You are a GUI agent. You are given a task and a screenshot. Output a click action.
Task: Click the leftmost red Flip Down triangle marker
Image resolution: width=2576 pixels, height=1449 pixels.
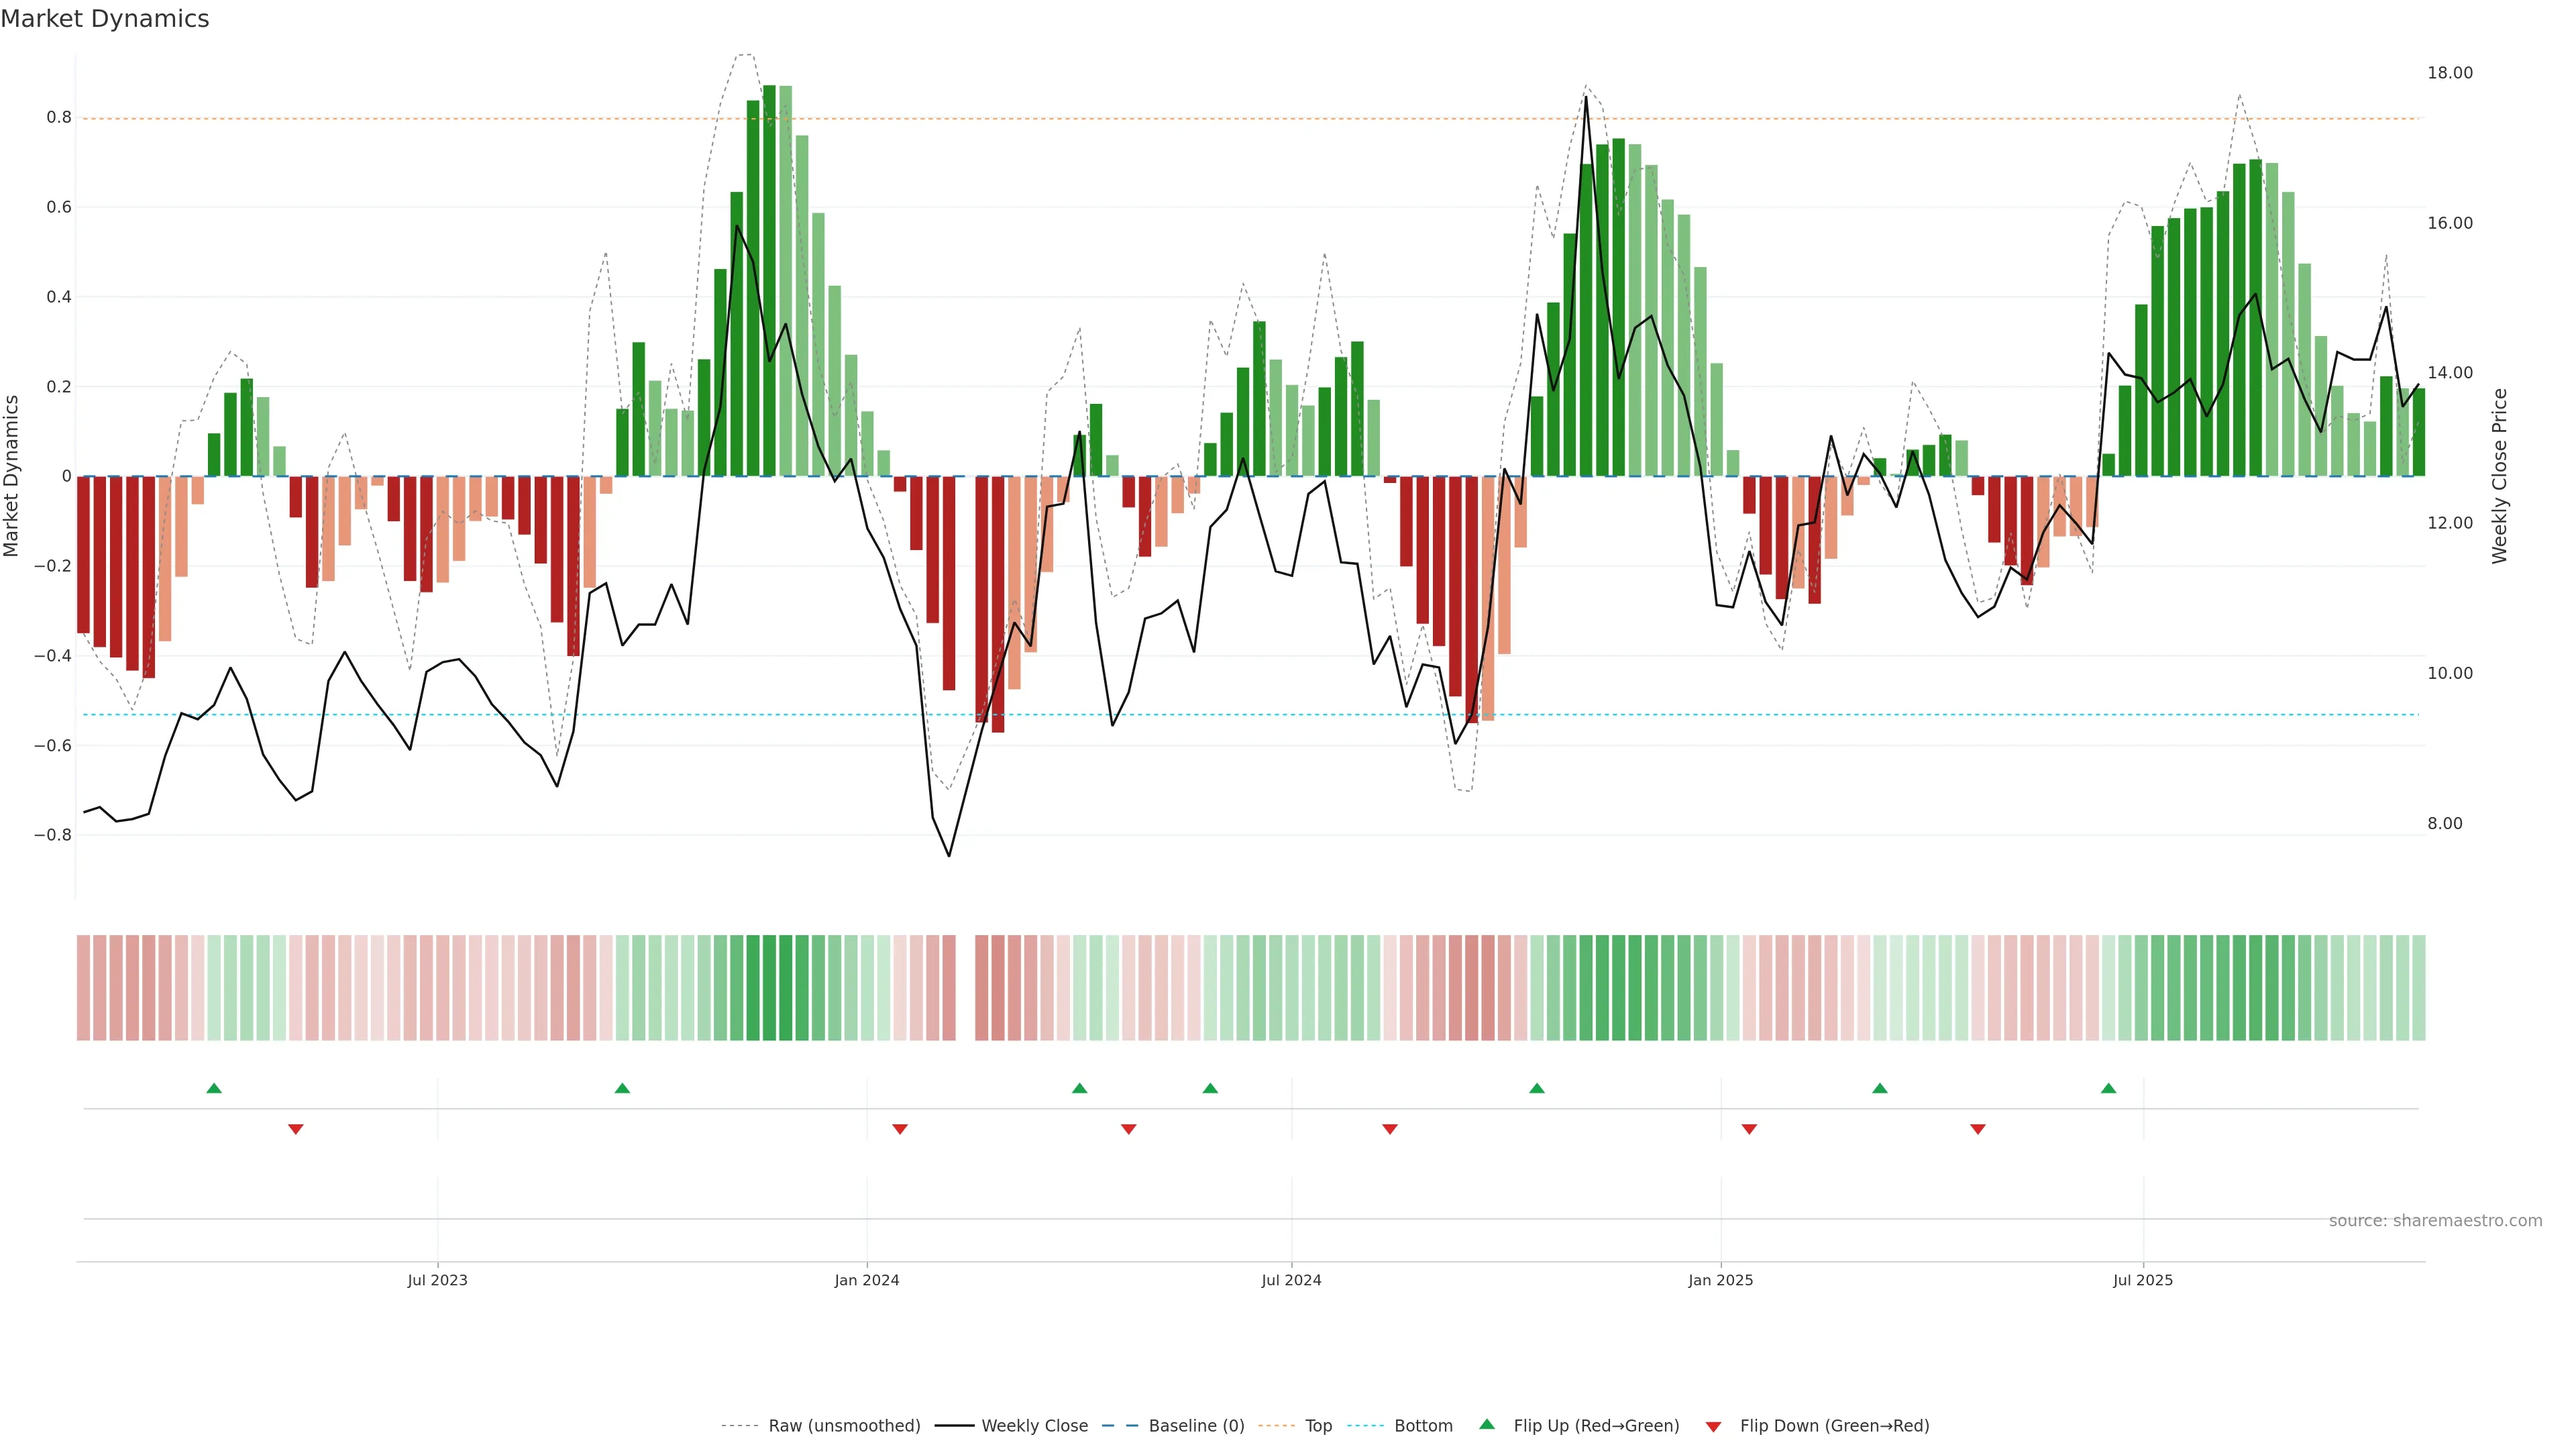[295, 1129]
